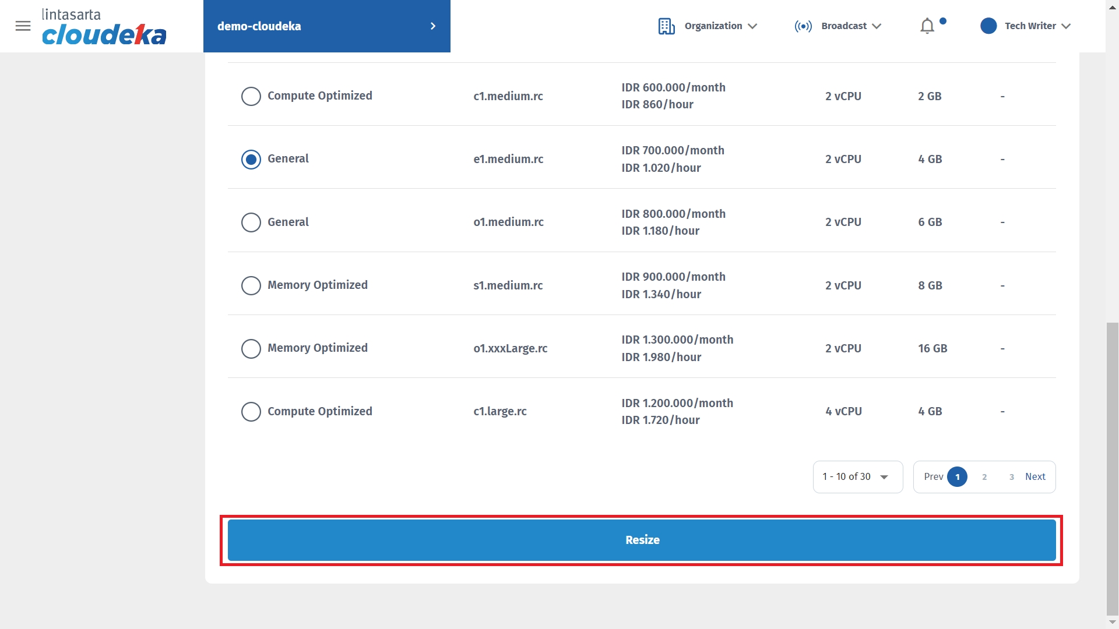This screenshot has width=1119, height=629.
Task: Click the Broadcast signal icon
Action: 803,26
